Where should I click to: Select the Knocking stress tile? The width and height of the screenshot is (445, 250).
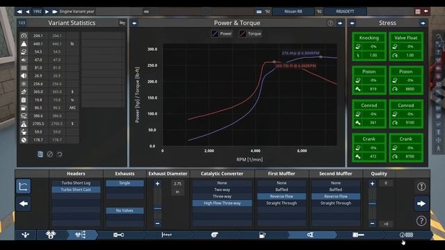pos(369,47)
